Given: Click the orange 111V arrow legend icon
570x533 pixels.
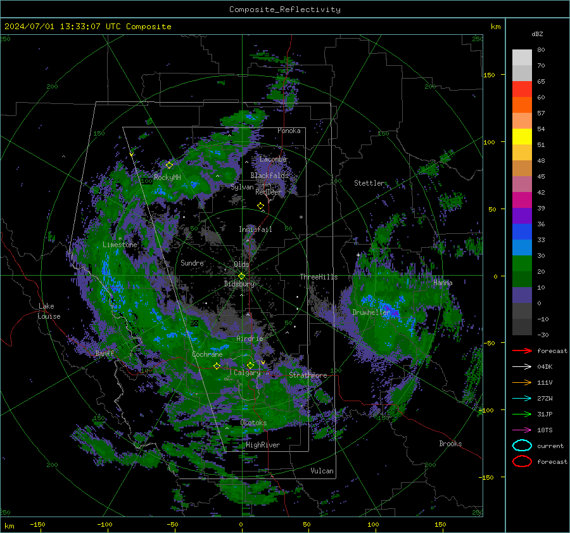Looking at the screenshot, I should [522, 382].
